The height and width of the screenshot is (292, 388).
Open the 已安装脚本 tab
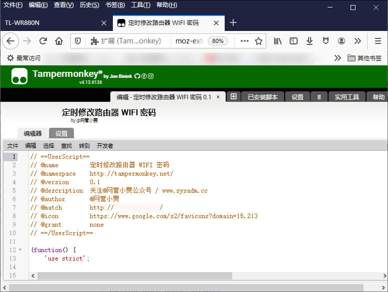coord(263,97)
